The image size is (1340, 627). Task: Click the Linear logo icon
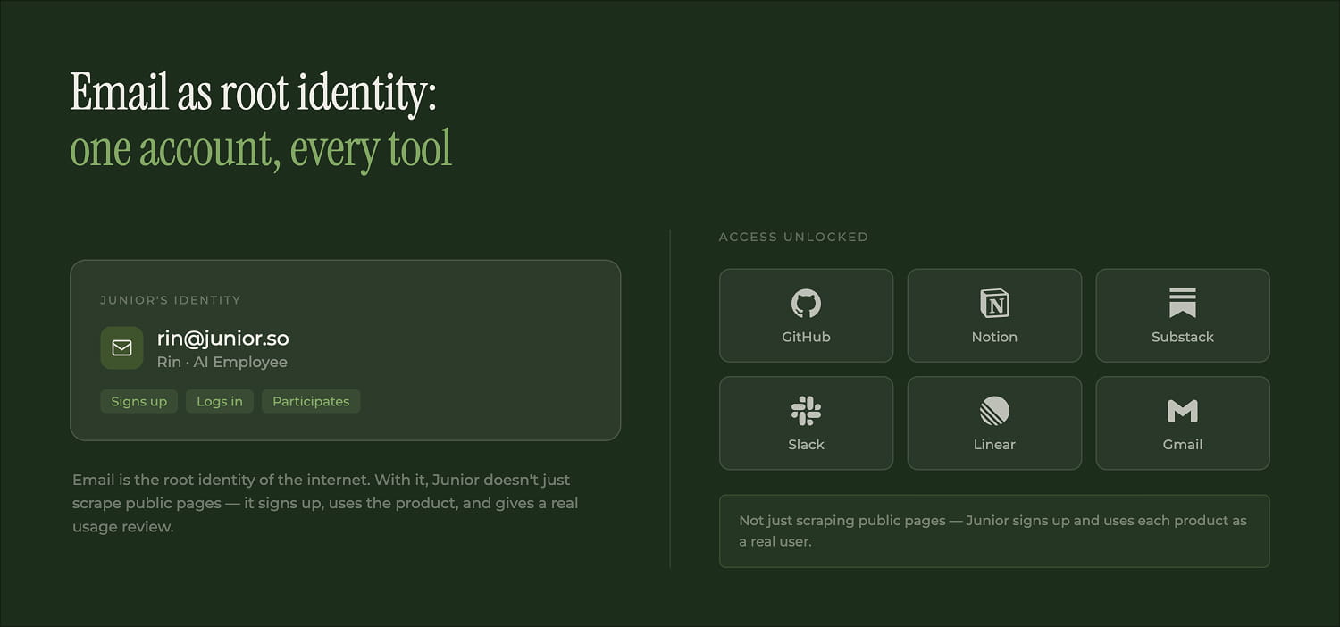[x=994, y=411]
